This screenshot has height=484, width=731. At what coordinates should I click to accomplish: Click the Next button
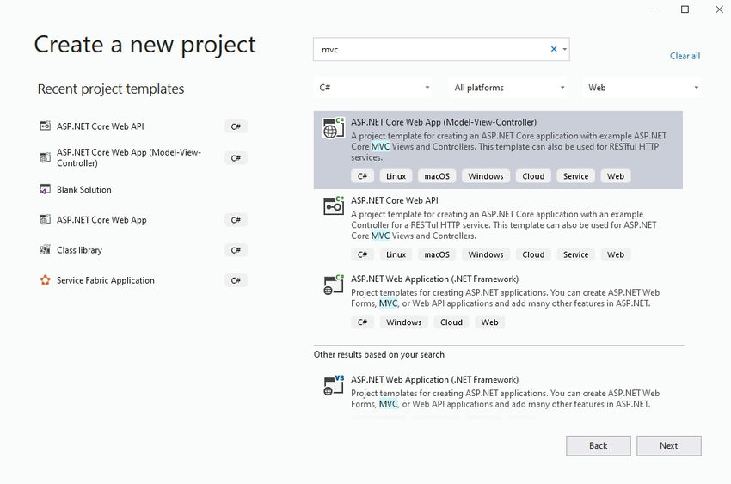coord(668,446)
